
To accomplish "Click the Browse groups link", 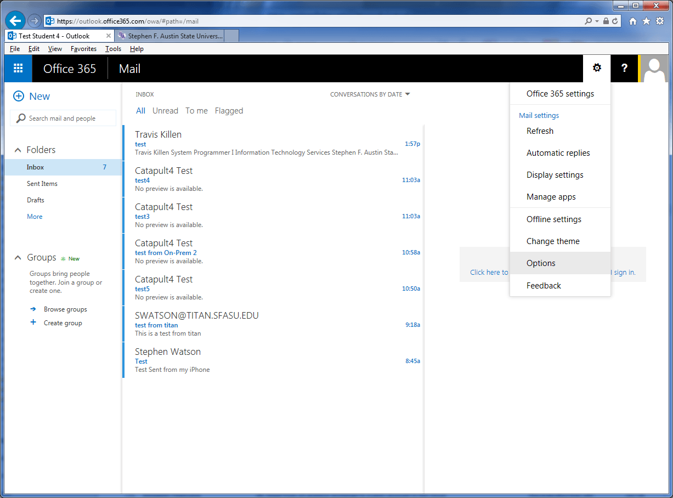I will (65, 309).
